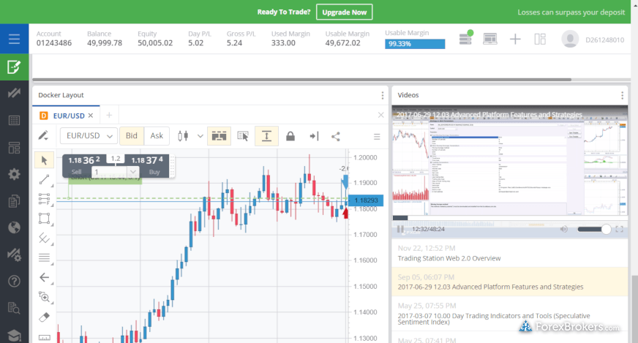The width and height of the screenshot is (638, 343).
Task: Open the settings gear in sidebar
Action: [x=14, y=174]
